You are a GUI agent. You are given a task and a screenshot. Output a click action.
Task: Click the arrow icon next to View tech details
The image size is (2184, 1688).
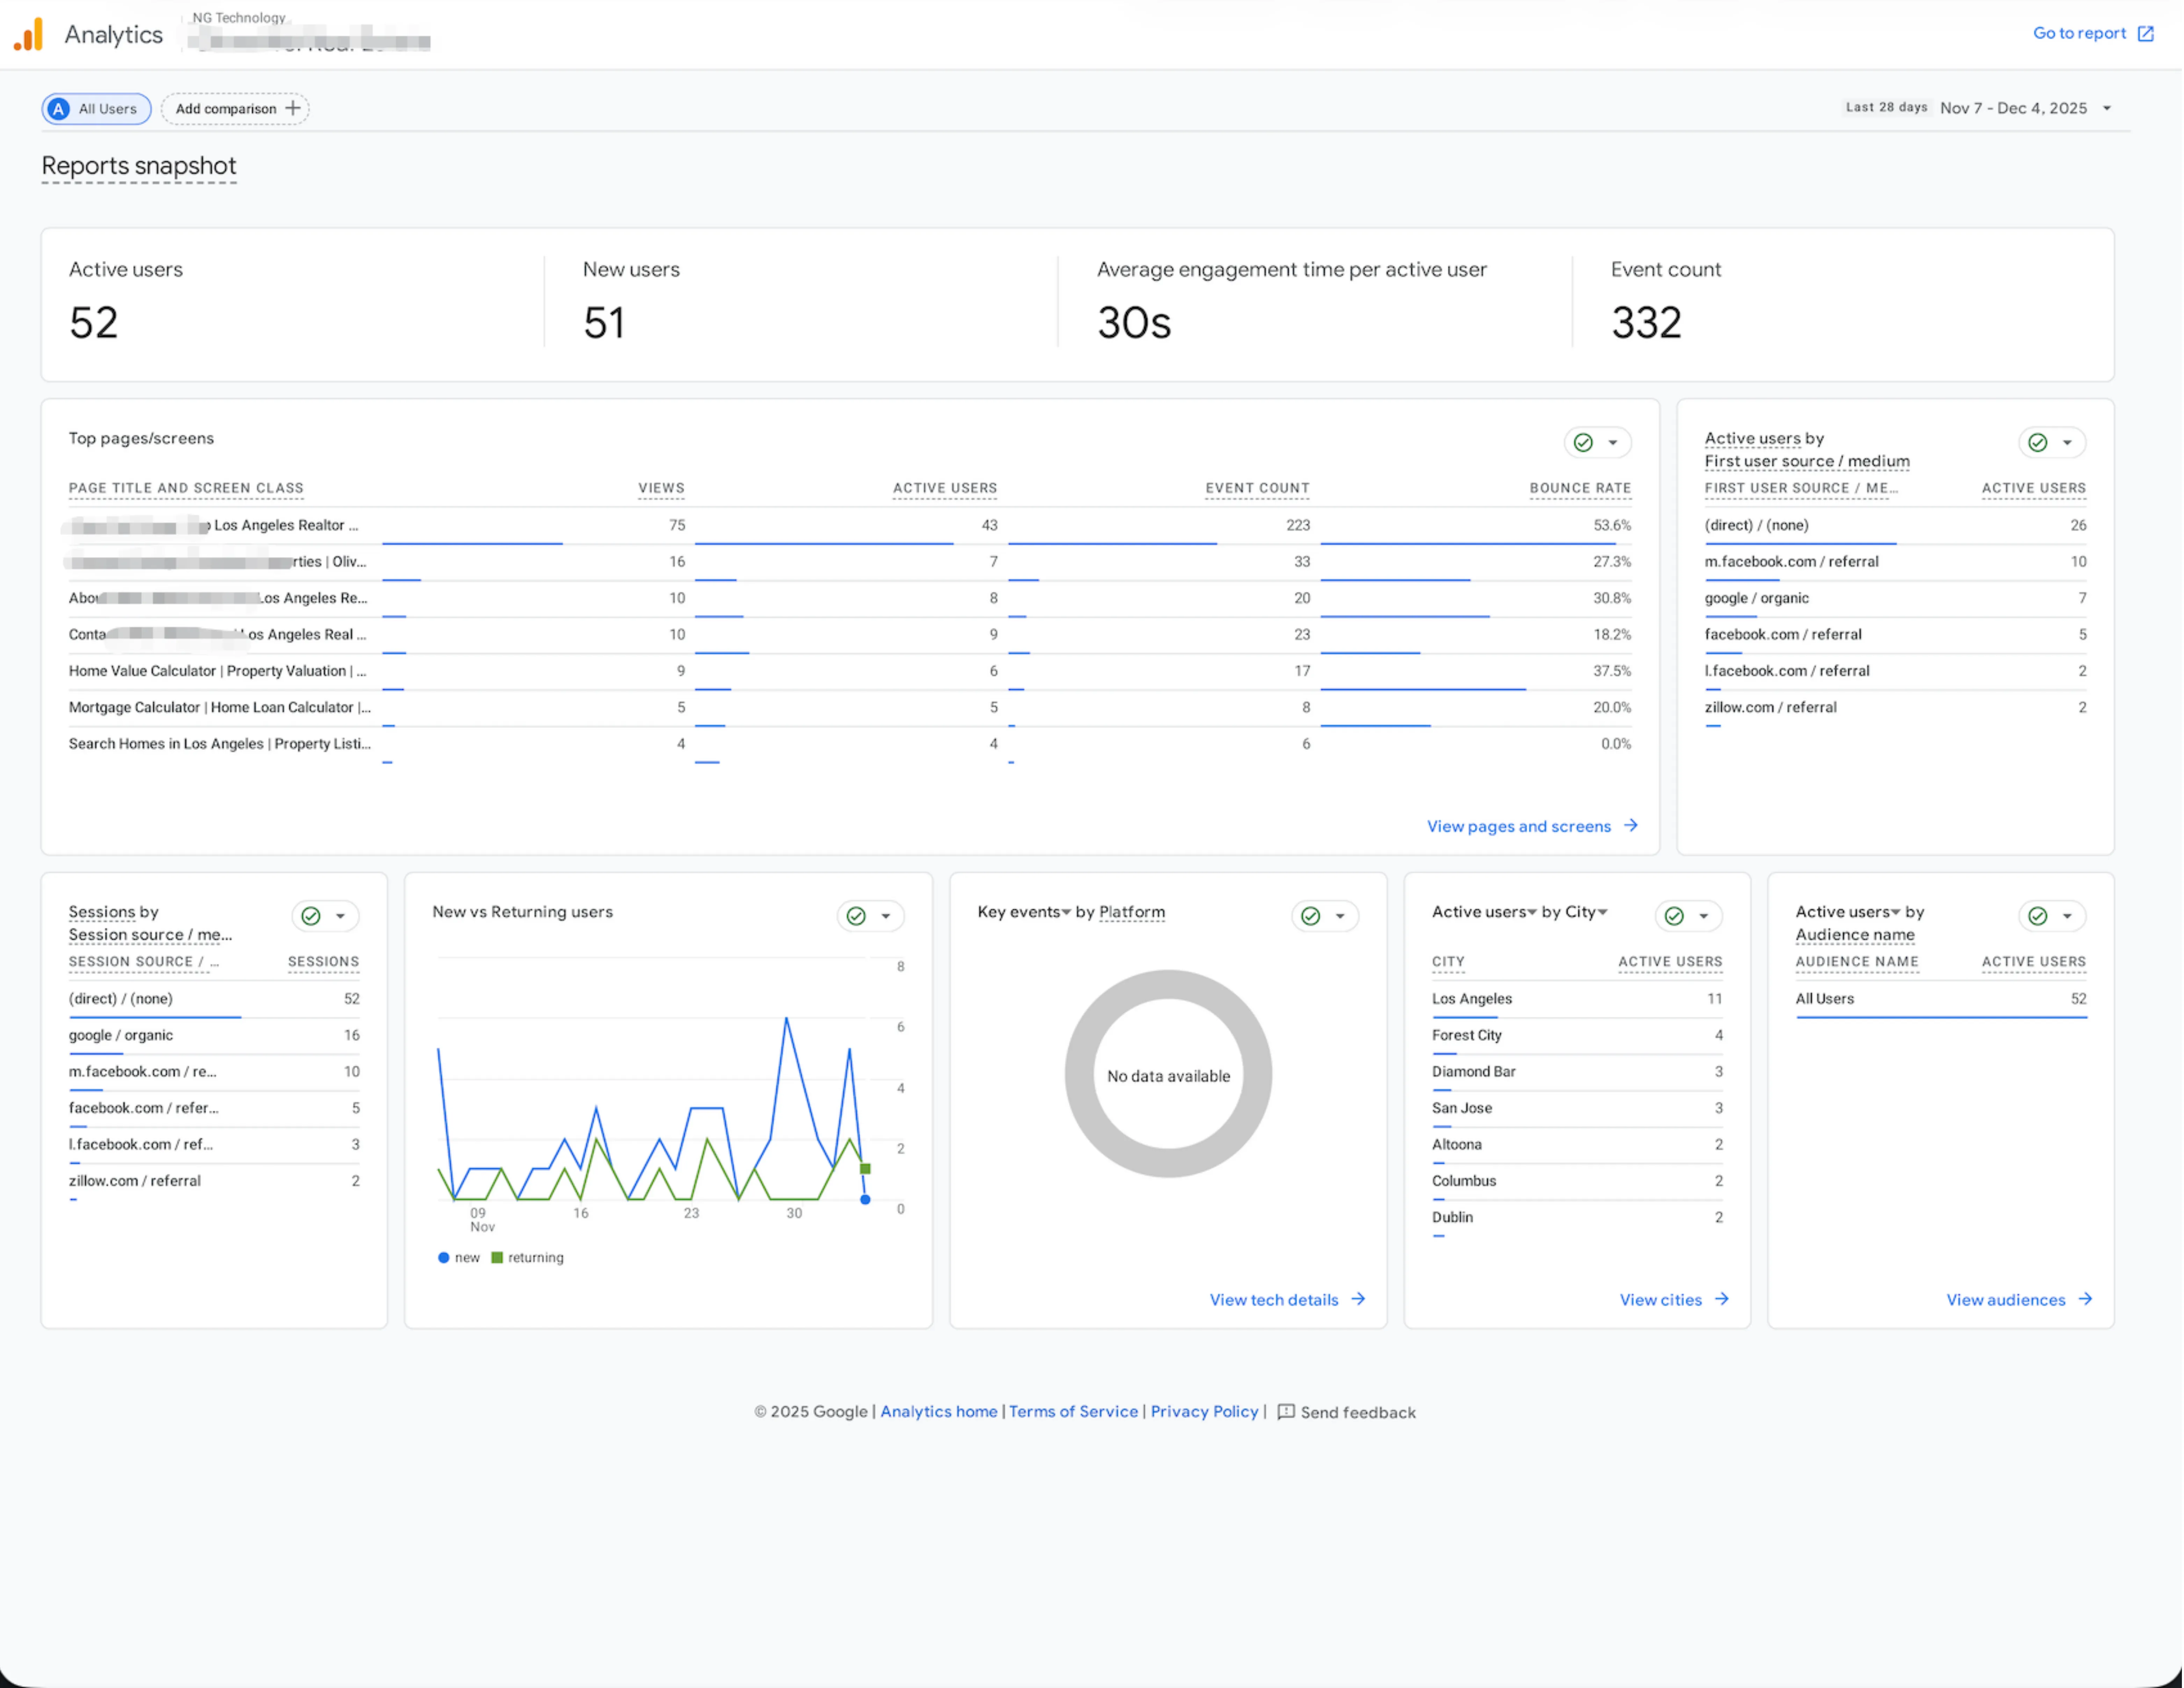pyautogui.click(x=1358, y=1299)
